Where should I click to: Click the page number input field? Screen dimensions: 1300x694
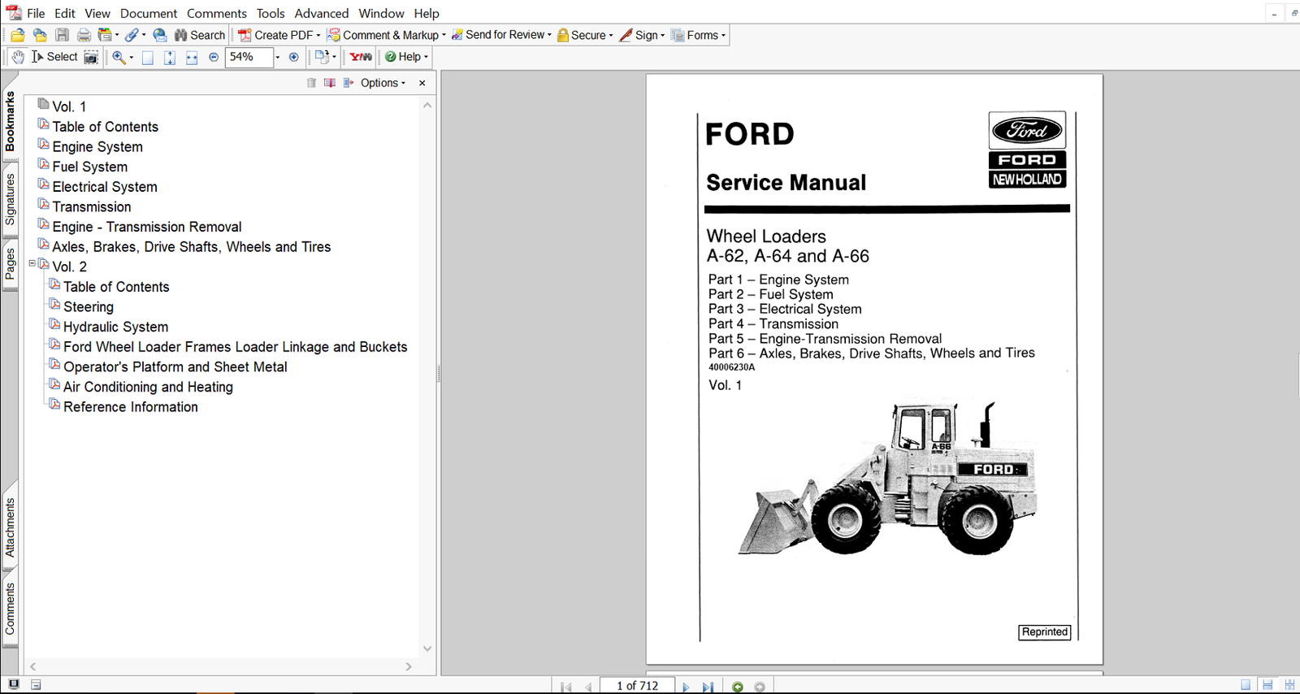(x=637, y=686)
